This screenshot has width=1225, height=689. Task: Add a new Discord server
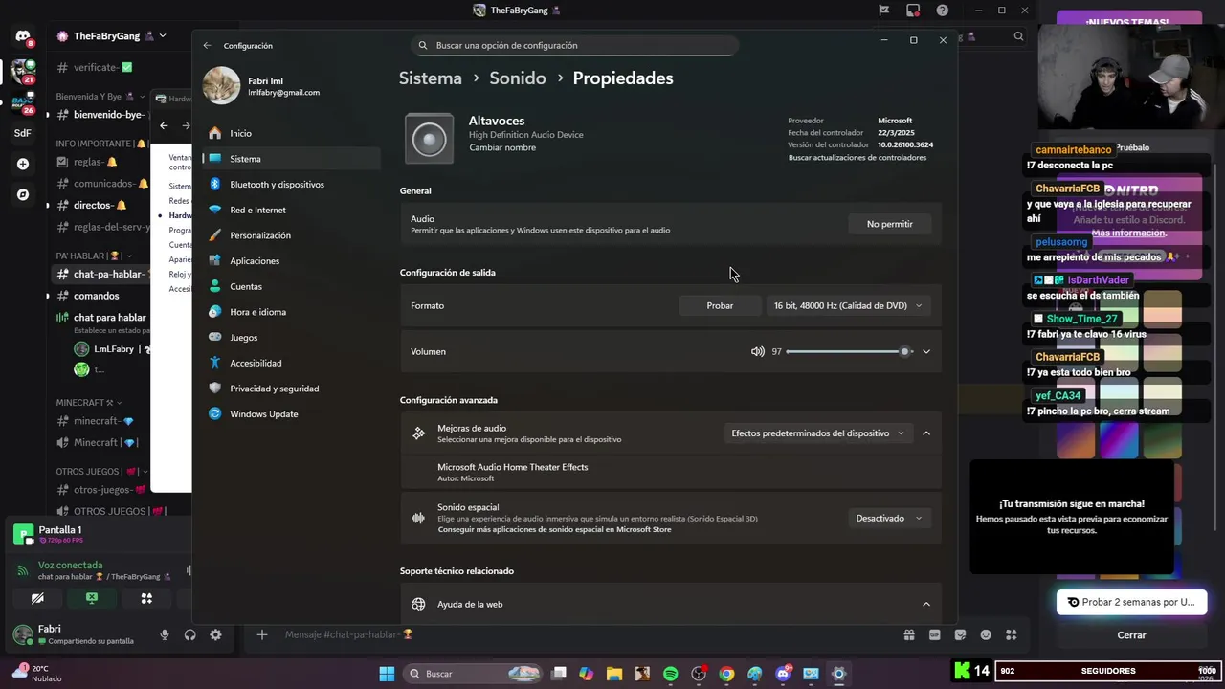point(22,164)
